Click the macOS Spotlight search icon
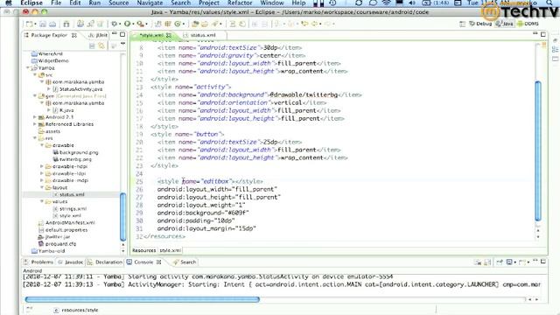This screenshot has height=315, width=560. (x=549, y=3)
